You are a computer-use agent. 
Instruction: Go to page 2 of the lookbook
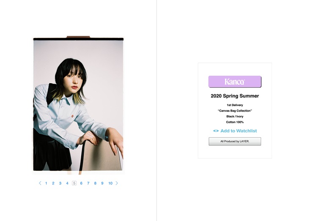(53, 183)
